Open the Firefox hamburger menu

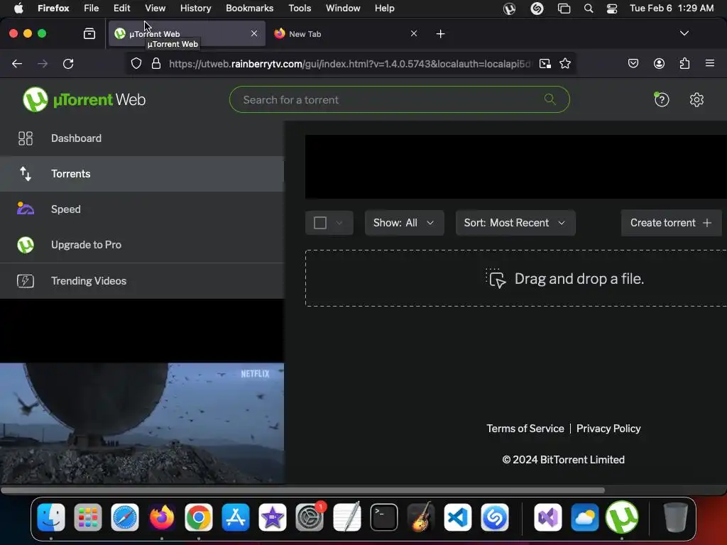tap(710, 63)
